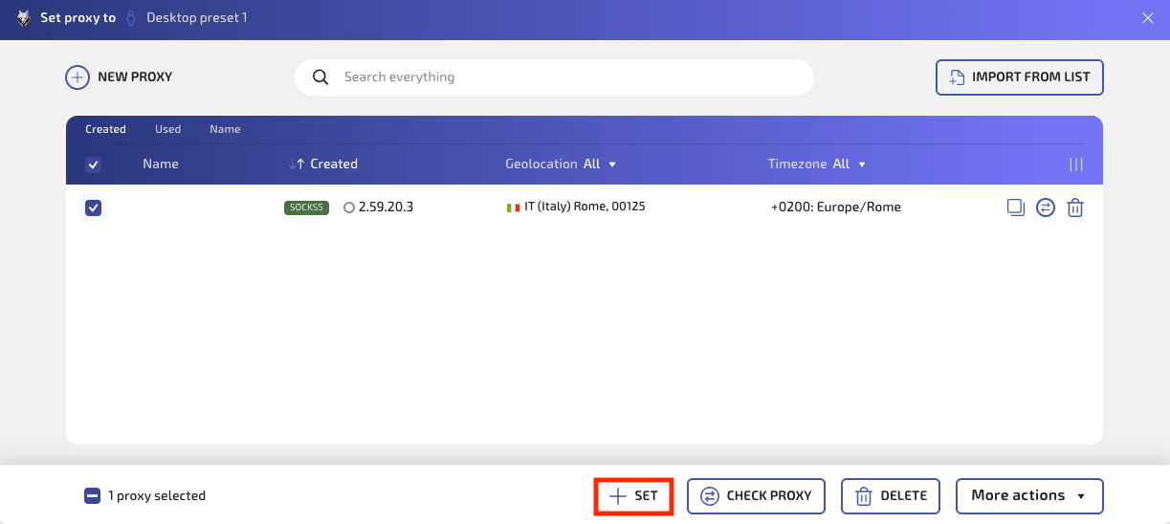
Task: Click the copy icon for proxy 2.59.20.3
Action: (x=1016, y=207)
